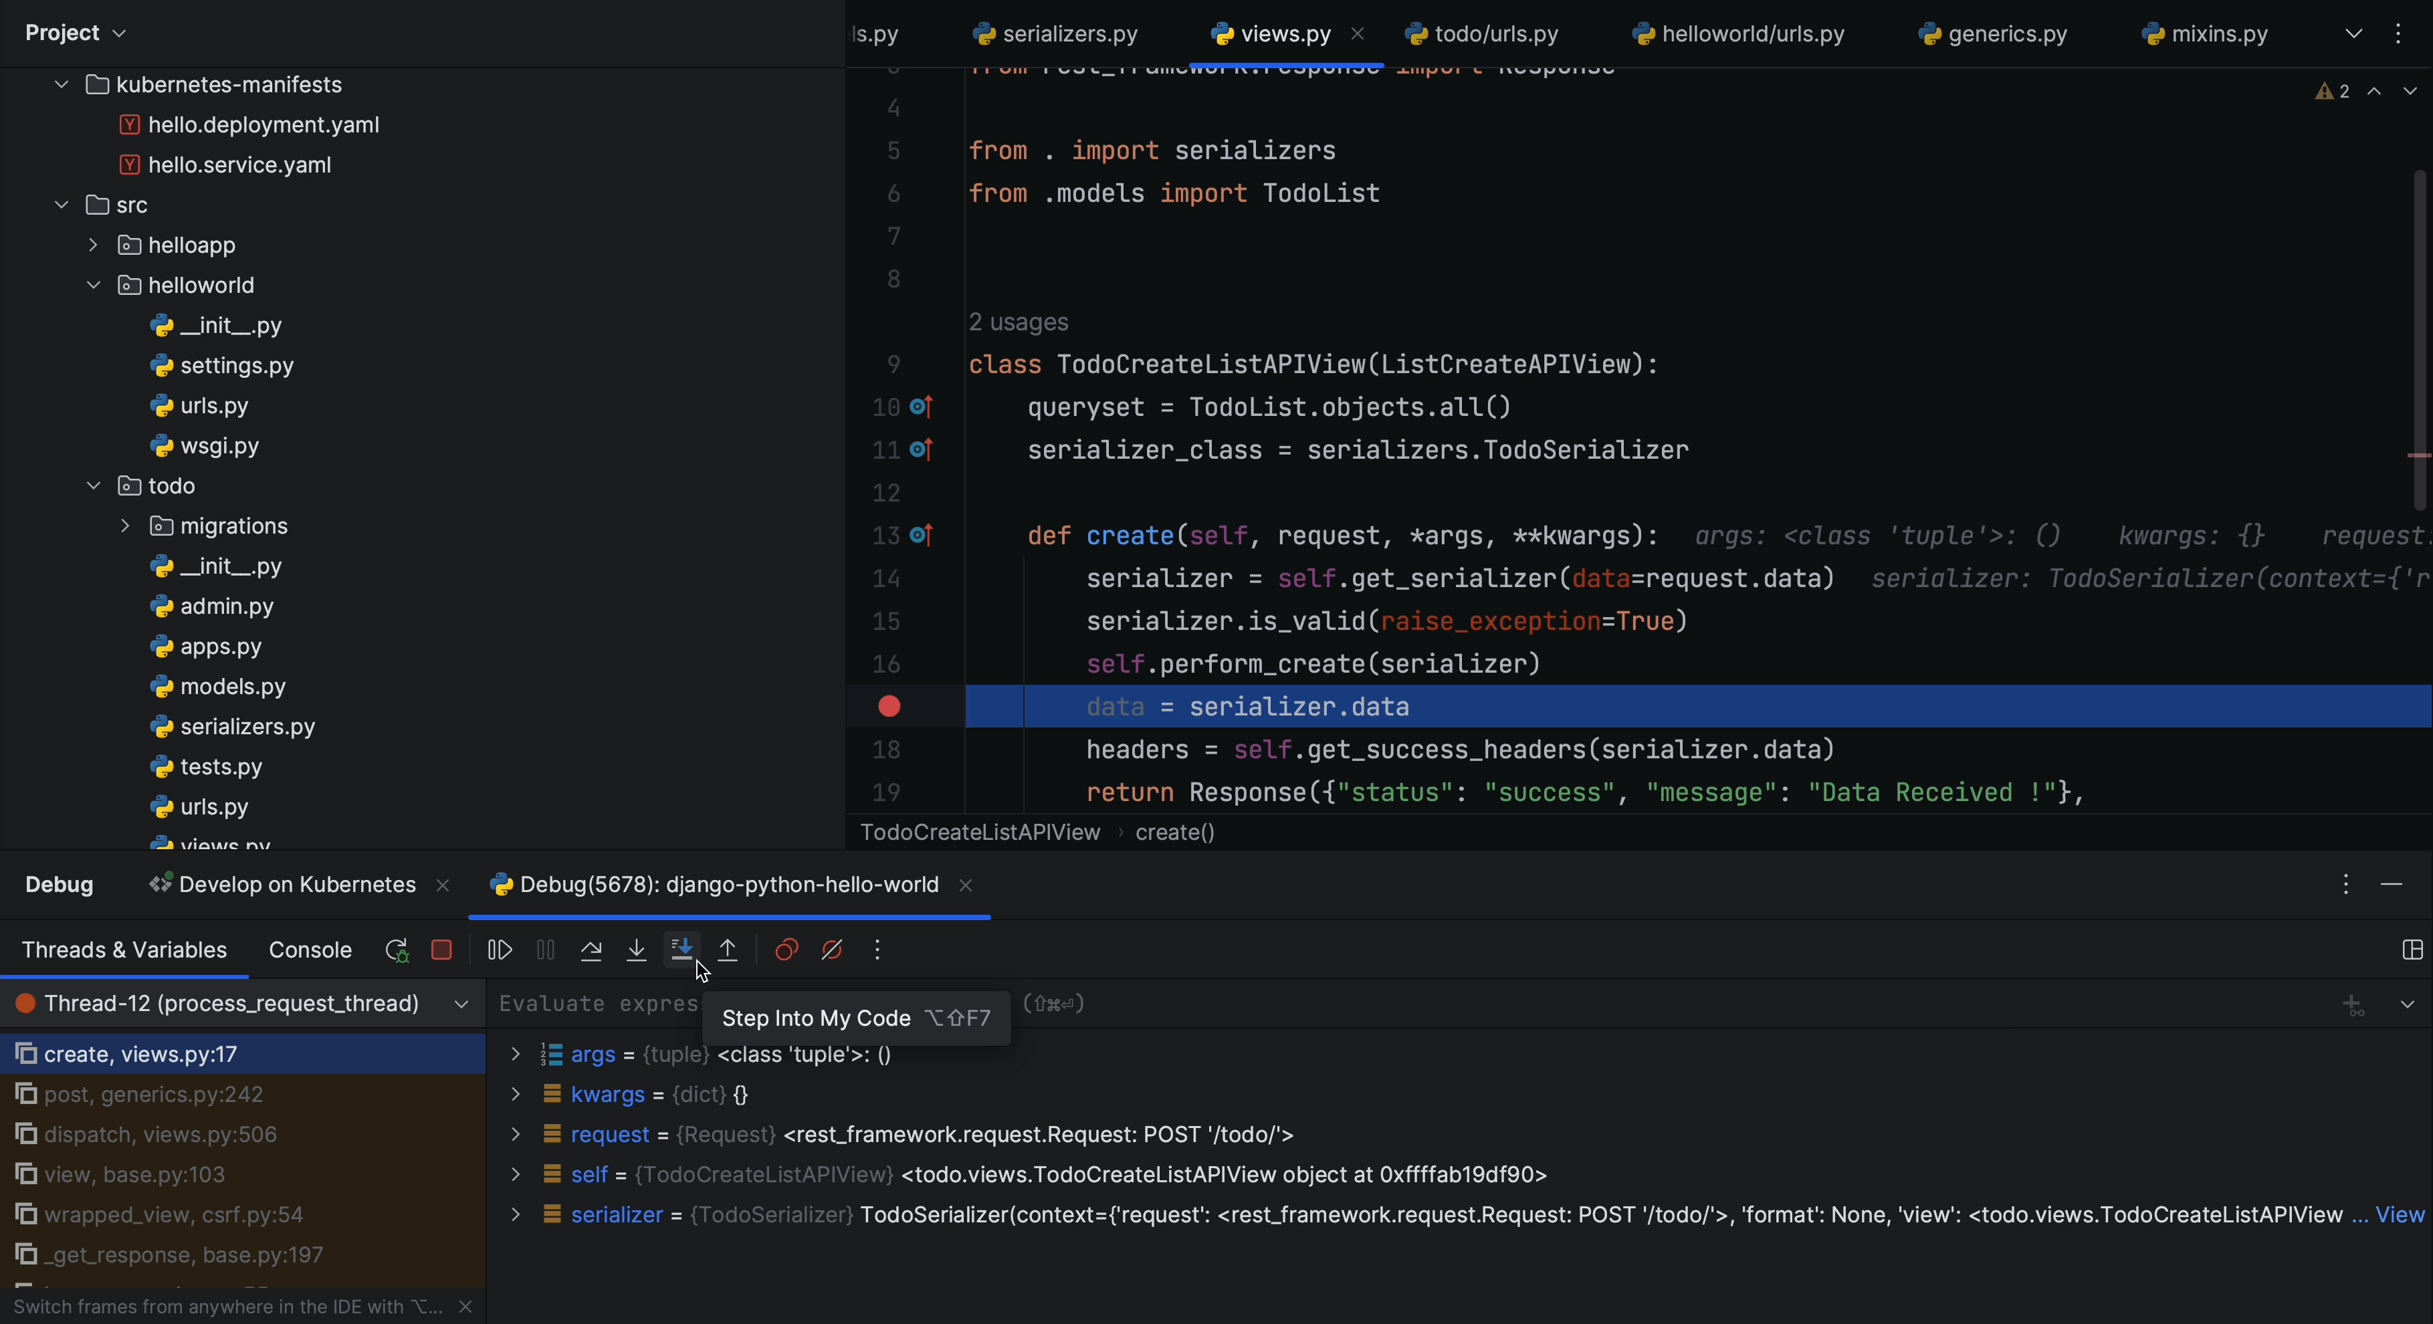
Task: Click the Step Over icon
Action: click(x=591, y=949)
